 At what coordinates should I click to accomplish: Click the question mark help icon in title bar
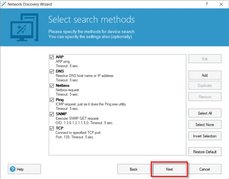207,4
